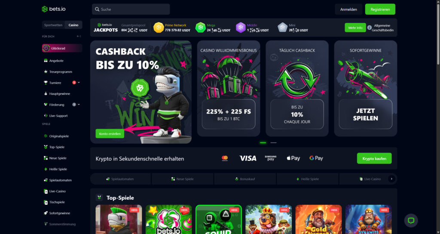Show more categories with the right arrow

(391, 179)
